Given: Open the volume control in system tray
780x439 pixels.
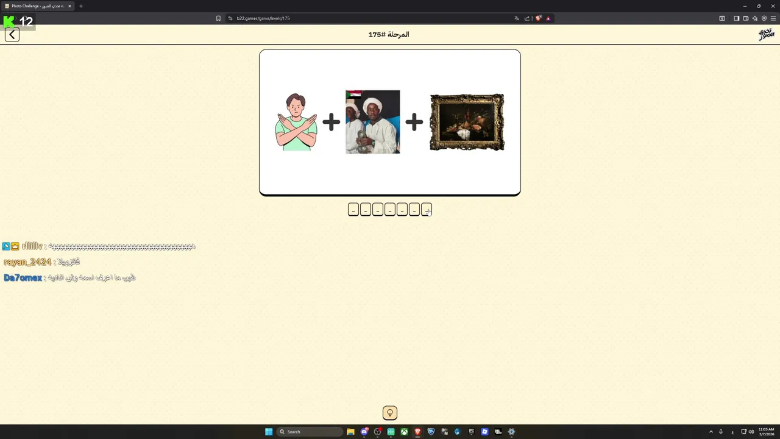Looking at the screenshot, I should point(751,432).
